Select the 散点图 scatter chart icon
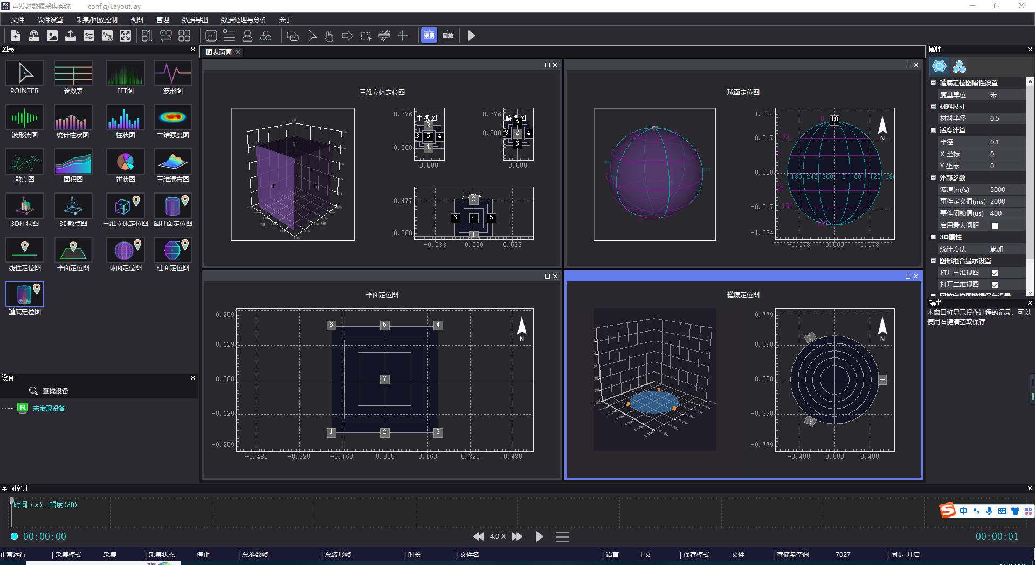The image size is (1035, 565). (x=24, y=162)
